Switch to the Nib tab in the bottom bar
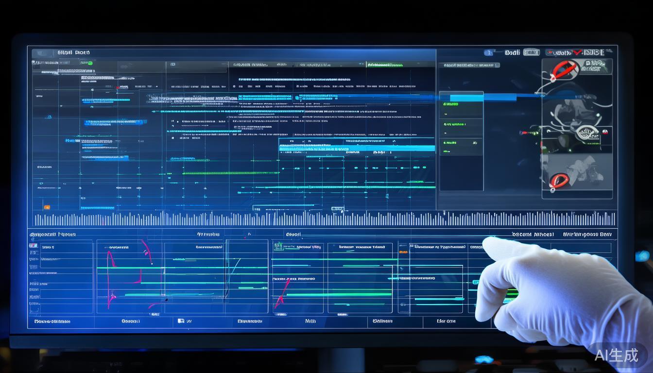This screenshot has width=653, height=373. [x=310, y=321]
